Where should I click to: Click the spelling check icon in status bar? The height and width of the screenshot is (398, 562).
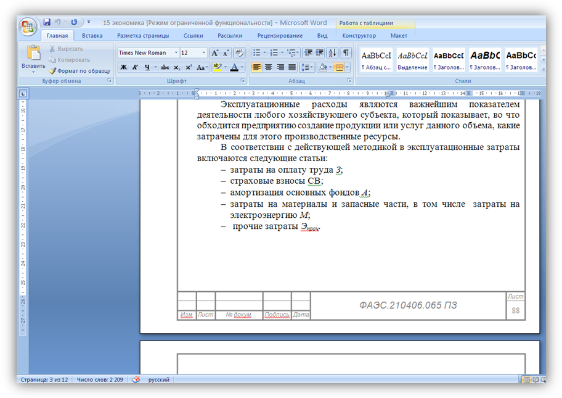[136, 379]
